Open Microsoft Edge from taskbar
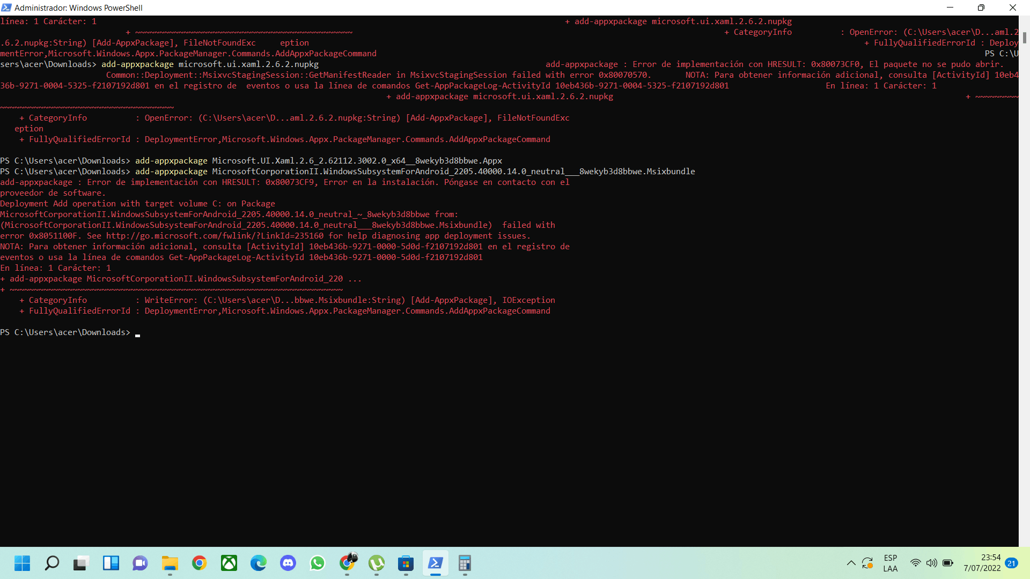This screenshot has width=1030, height=579. coord(259,563)
